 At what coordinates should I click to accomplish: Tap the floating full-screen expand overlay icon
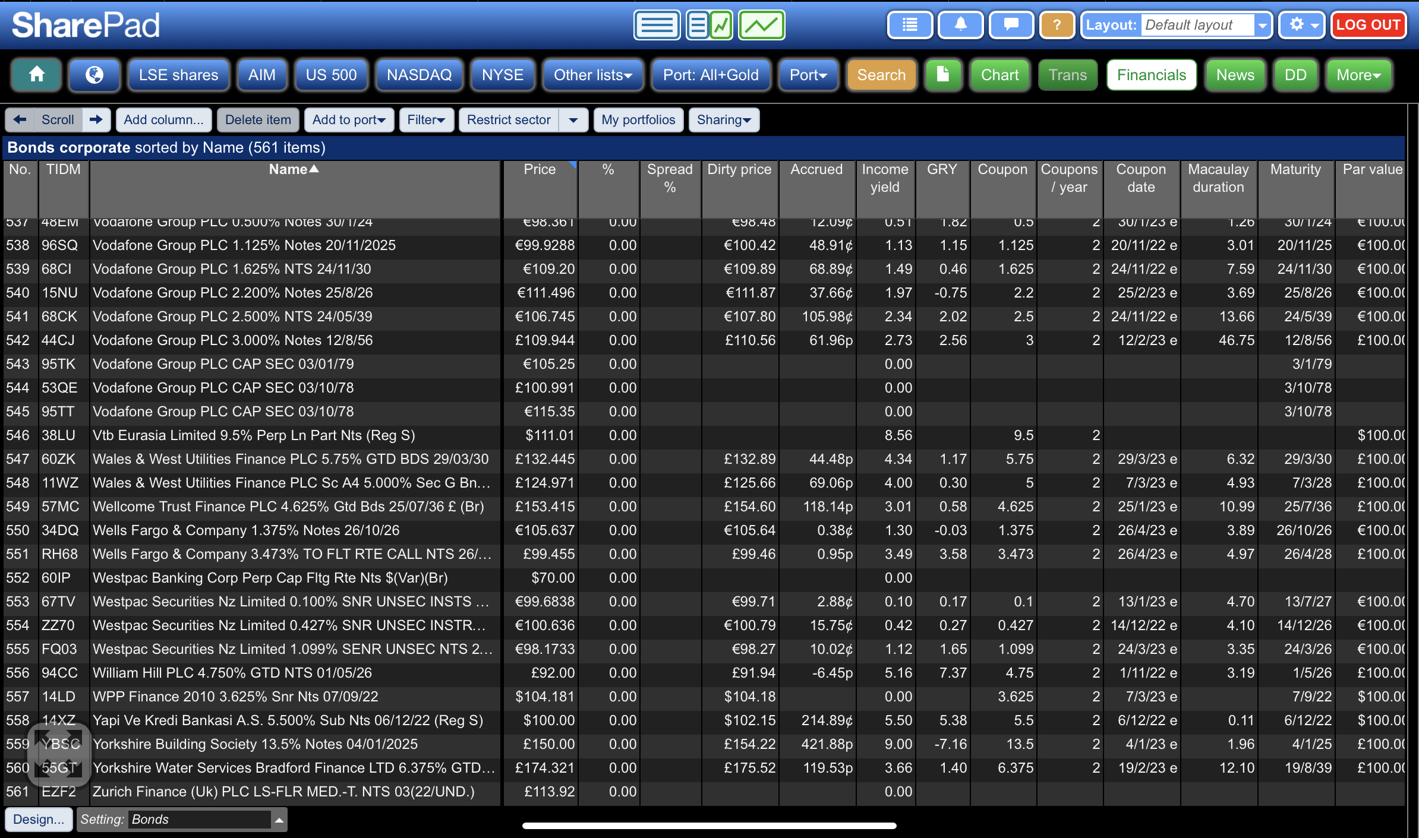[58, 755]
